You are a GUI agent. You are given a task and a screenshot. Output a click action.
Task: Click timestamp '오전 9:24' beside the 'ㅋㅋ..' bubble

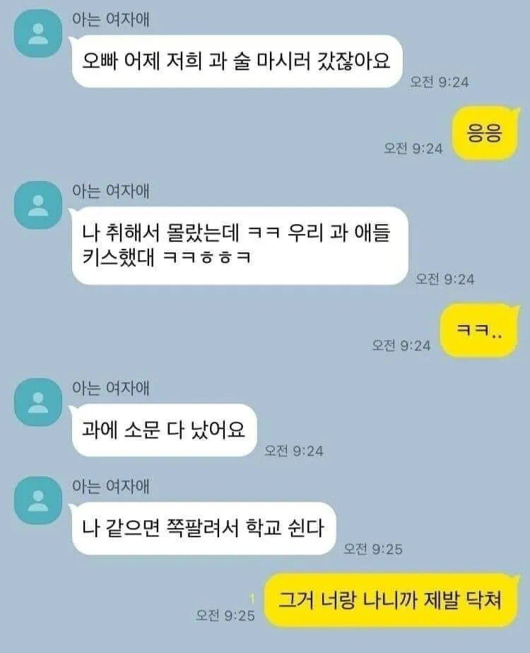[401, 346]
